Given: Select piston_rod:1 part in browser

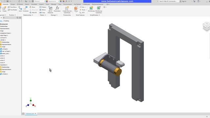Looking at the screenshot, I should click(x=5, y=53).
